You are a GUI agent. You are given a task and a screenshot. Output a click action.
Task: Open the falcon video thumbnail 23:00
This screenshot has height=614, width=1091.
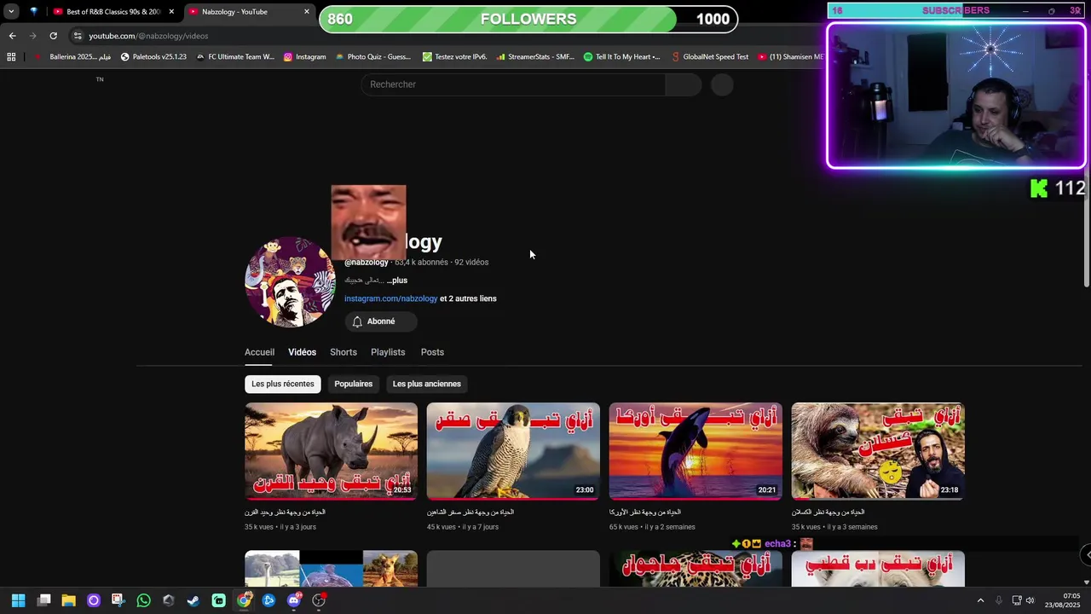[x=513, y=451]
